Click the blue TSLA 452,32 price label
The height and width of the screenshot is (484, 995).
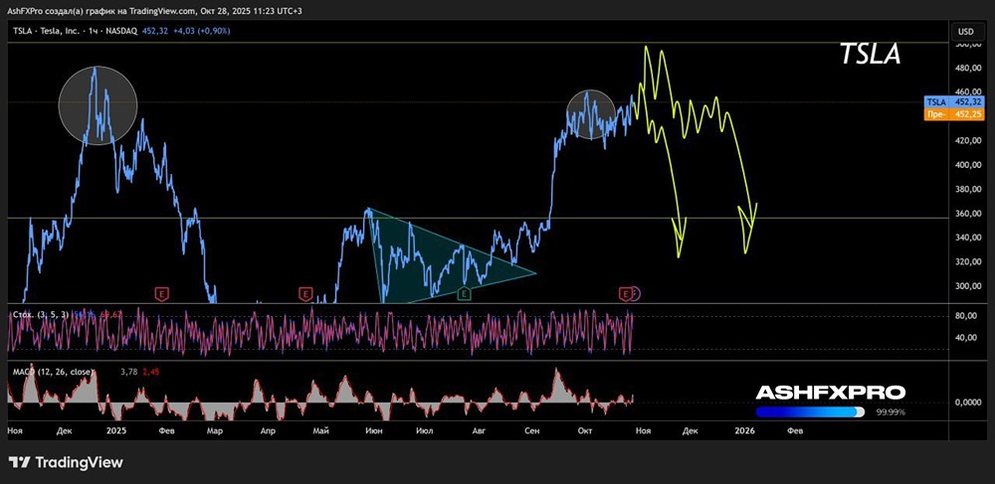click(953, 102)
